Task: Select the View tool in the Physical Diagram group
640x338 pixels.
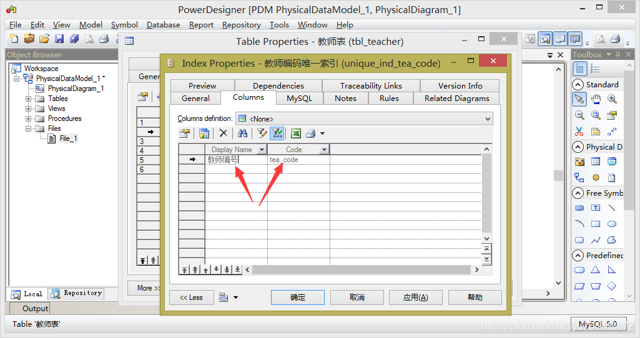Action: (x=612, y=162)
